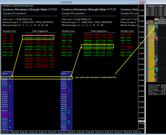The height and width of the screenshot is (135, 166).
Task: Open the NONE selector button
Action: [151, 23]
